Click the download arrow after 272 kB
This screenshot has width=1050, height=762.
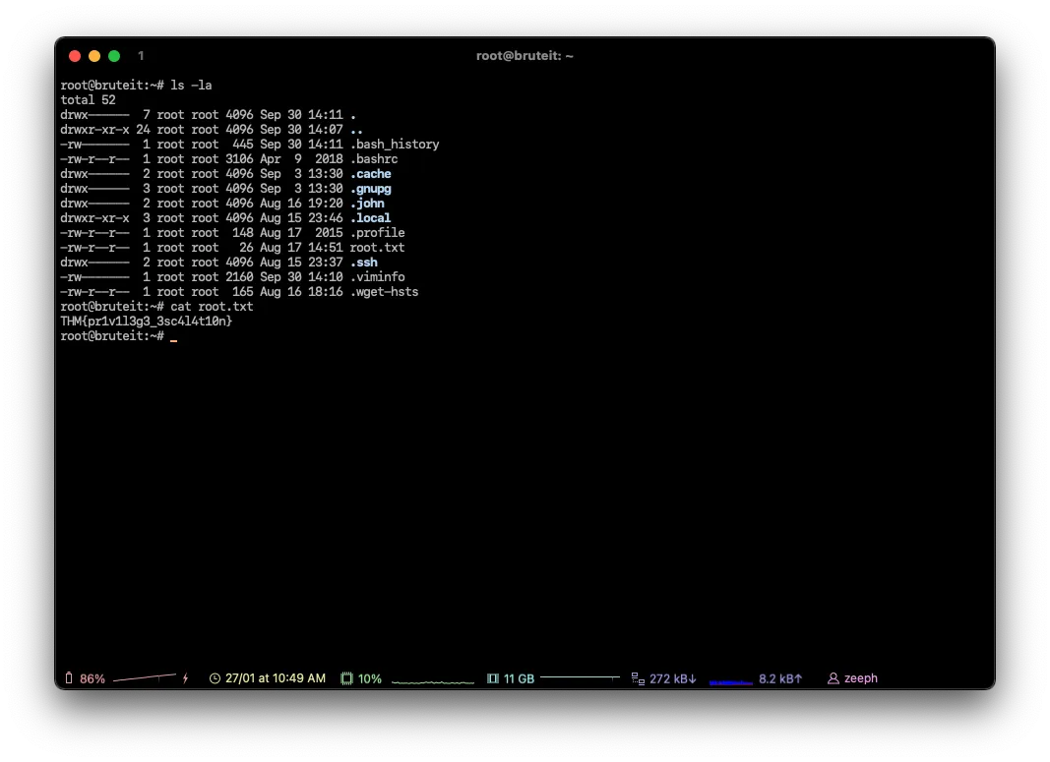(693, 678)
